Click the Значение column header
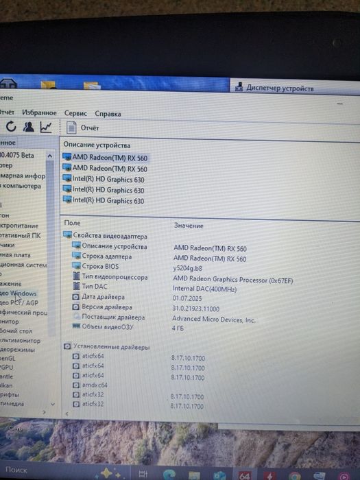The height and width of the screenshot is (480, 360). click(x=189, y=226)
